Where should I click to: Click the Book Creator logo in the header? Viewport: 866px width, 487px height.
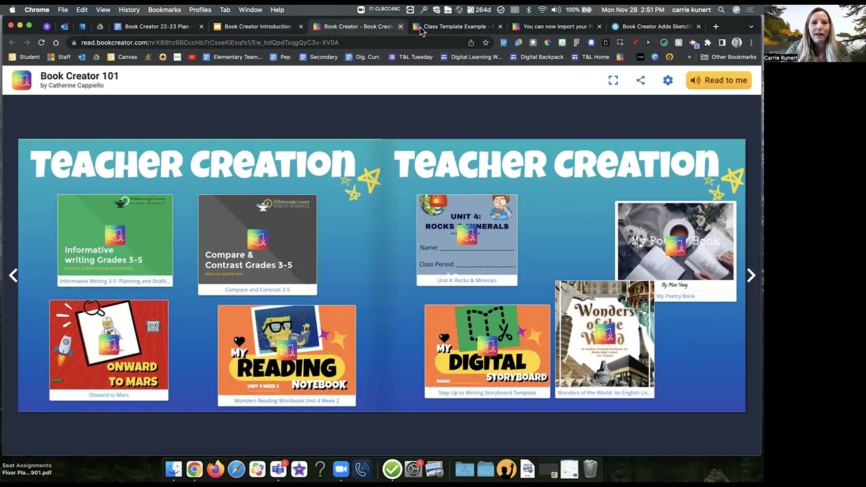tap(22, 80)
